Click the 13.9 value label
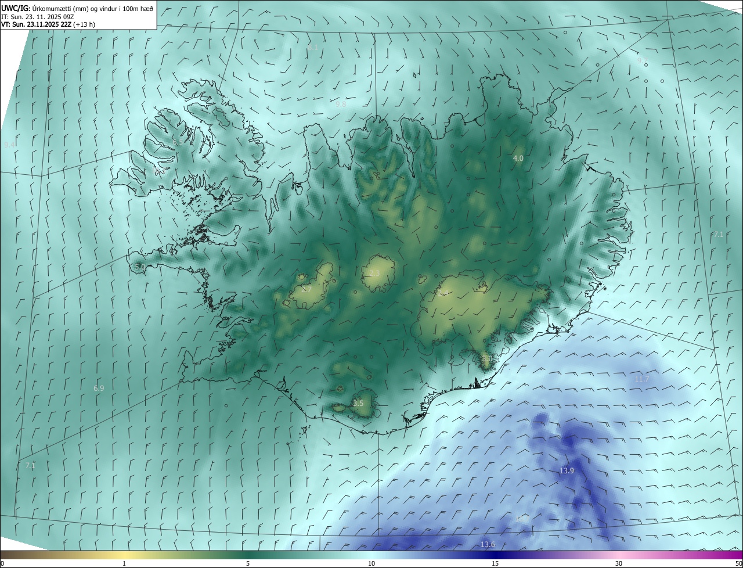This screenshot has width=743, height=568. point(567,470)
